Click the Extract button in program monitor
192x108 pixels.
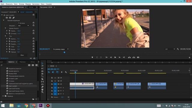pos(134,57)
